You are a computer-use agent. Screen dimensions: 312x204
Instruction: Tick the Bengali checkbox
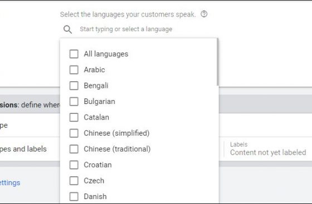[74, 86]
